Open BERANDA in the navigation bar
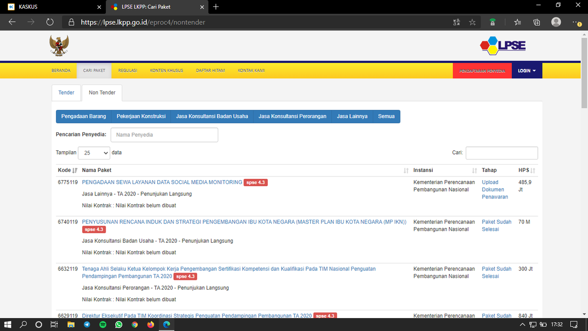 [x=61, y=71]
